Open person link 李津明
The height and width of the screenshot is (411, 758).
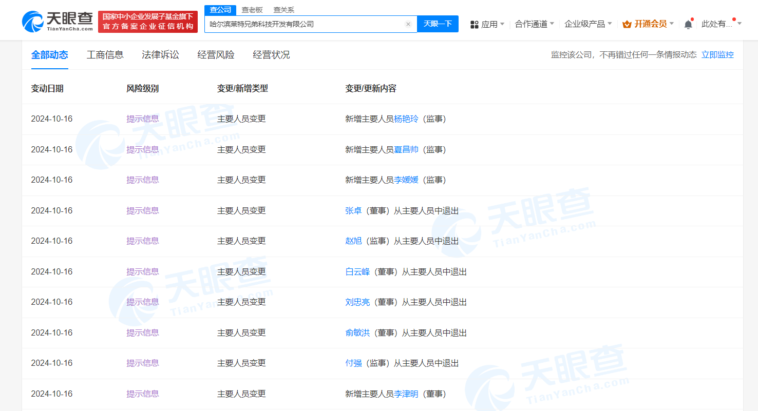pos(406,394)
